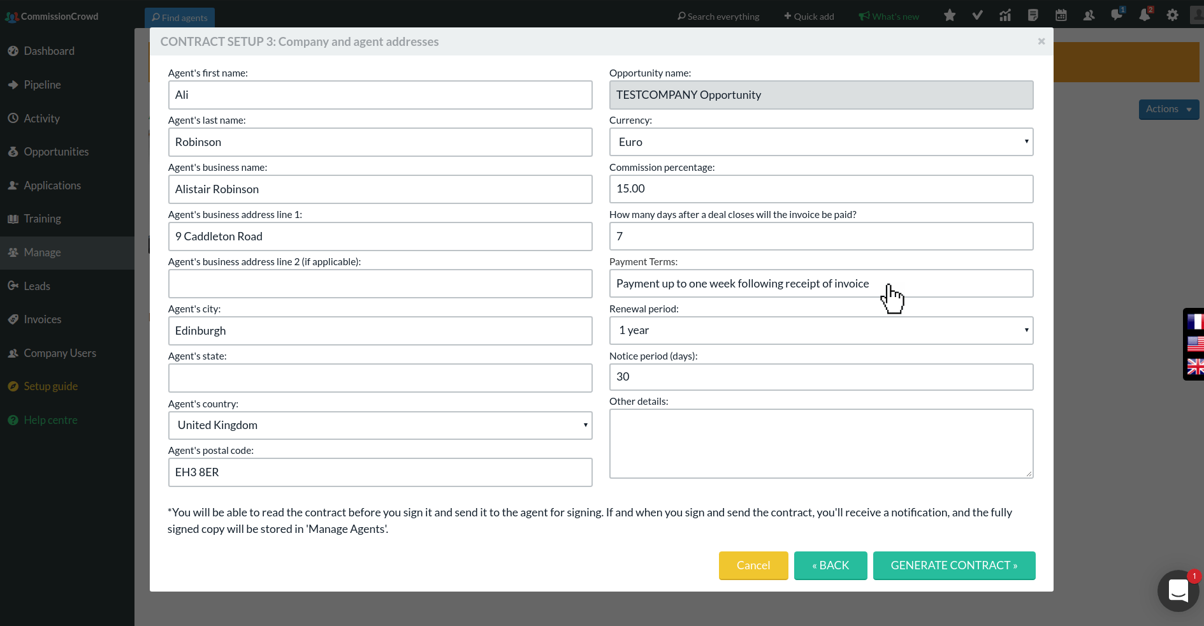Open the messages chat bubble icon
This screenshot has height=626, width=1204.
click(1117, 15)
